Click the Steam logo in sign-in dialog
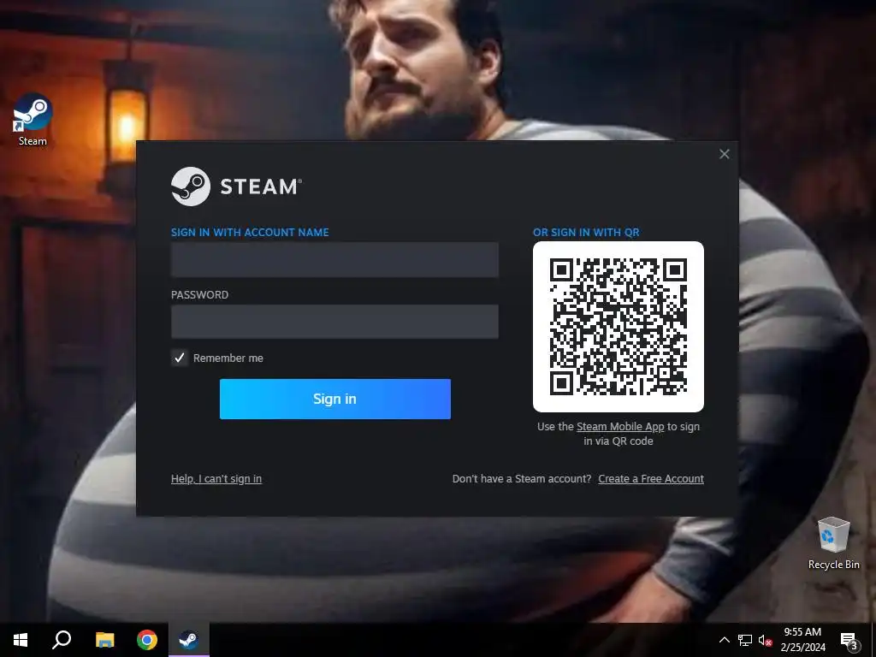The height and width of the screenshot is (657, 876). [236, 186]
